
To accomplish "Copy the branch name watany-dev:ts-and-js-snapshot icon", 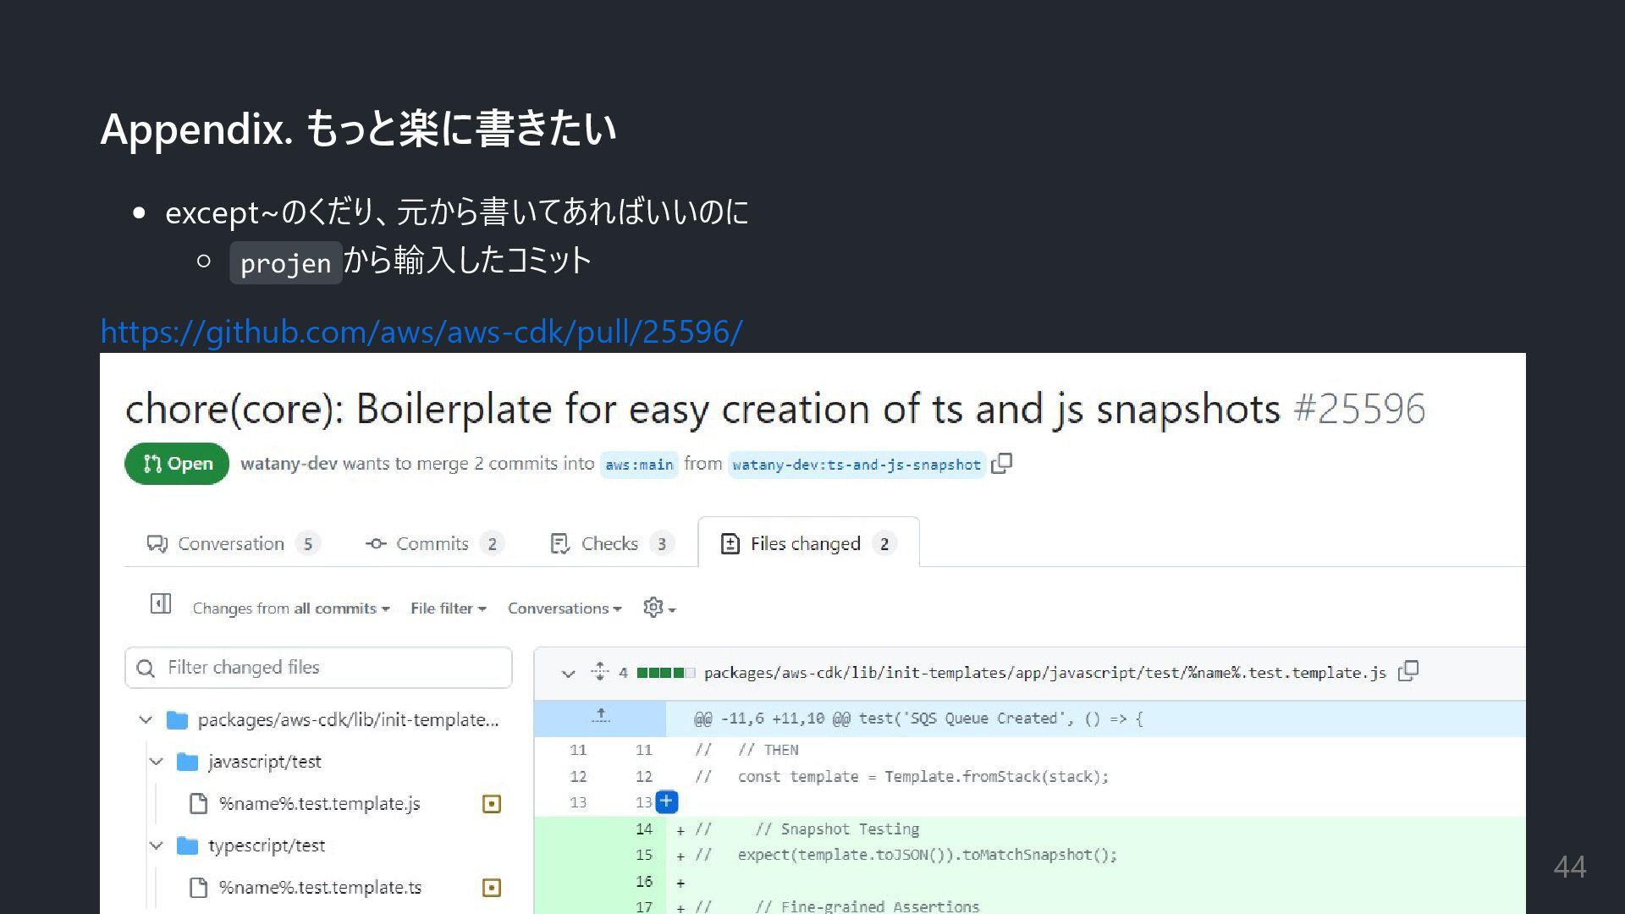I will tap(1002, 464).
